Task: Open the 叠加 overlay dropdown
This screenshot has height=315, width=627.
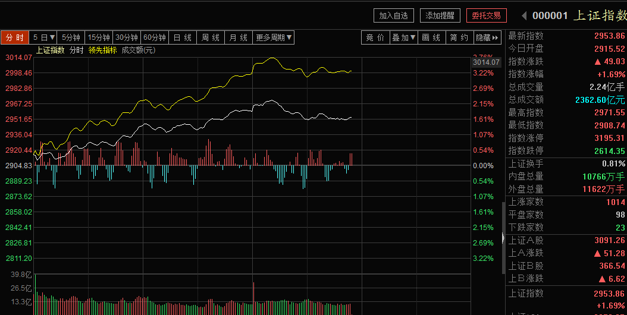Action: (403, 37)
